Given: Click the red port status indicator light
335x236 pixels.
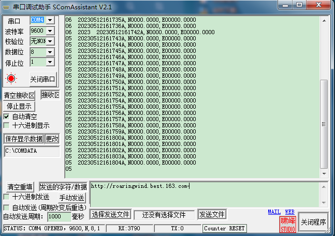Looking at the screenshot, I should (x=12, y=79).
